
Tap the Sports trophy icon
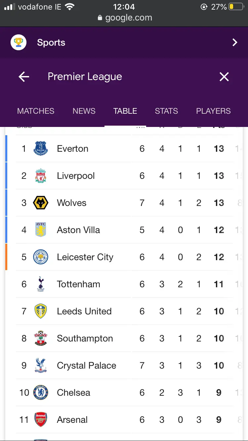tap(19, 43)
